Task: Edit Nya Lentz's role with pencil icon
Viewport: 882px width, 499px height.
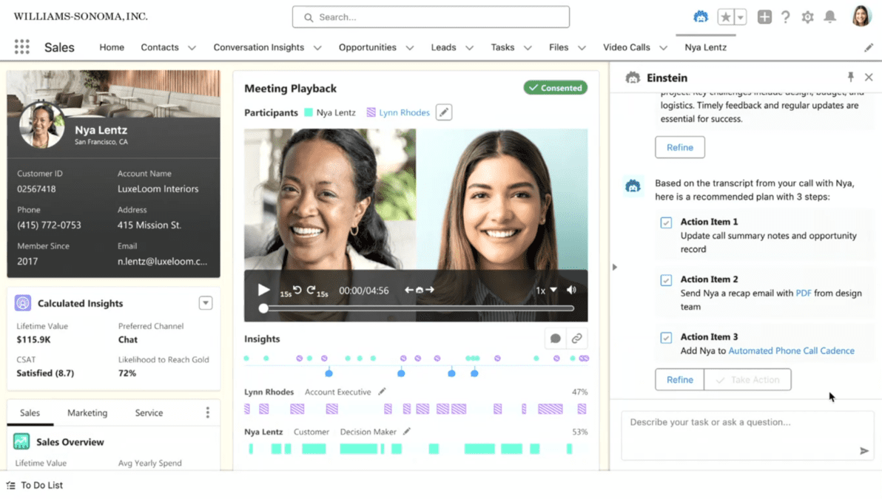Action: click(407, 431)
